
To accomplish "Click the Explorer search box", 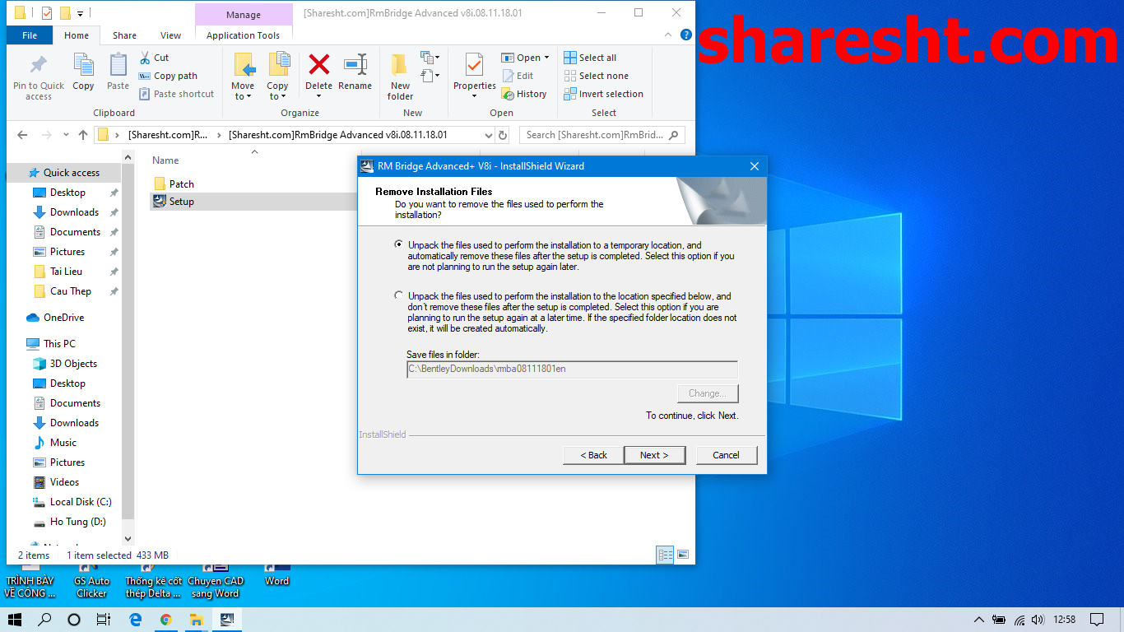I will tap(602, 135).
